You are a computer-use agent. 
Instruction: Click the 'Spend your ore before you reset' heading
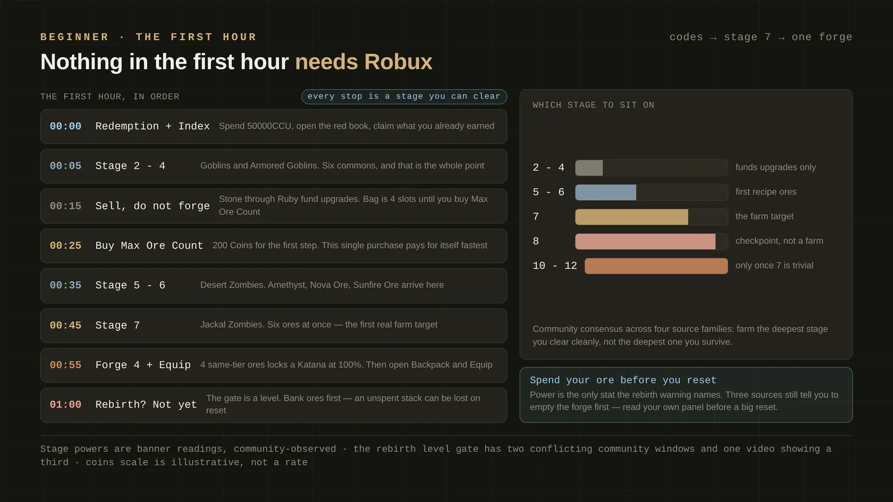tap(623, 380)
